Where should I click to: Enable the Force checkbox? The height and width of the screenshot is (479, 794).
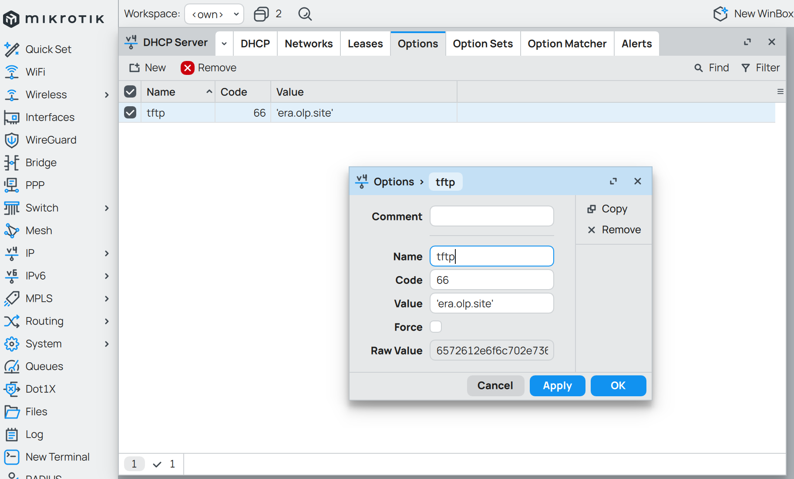pos(436,327)
